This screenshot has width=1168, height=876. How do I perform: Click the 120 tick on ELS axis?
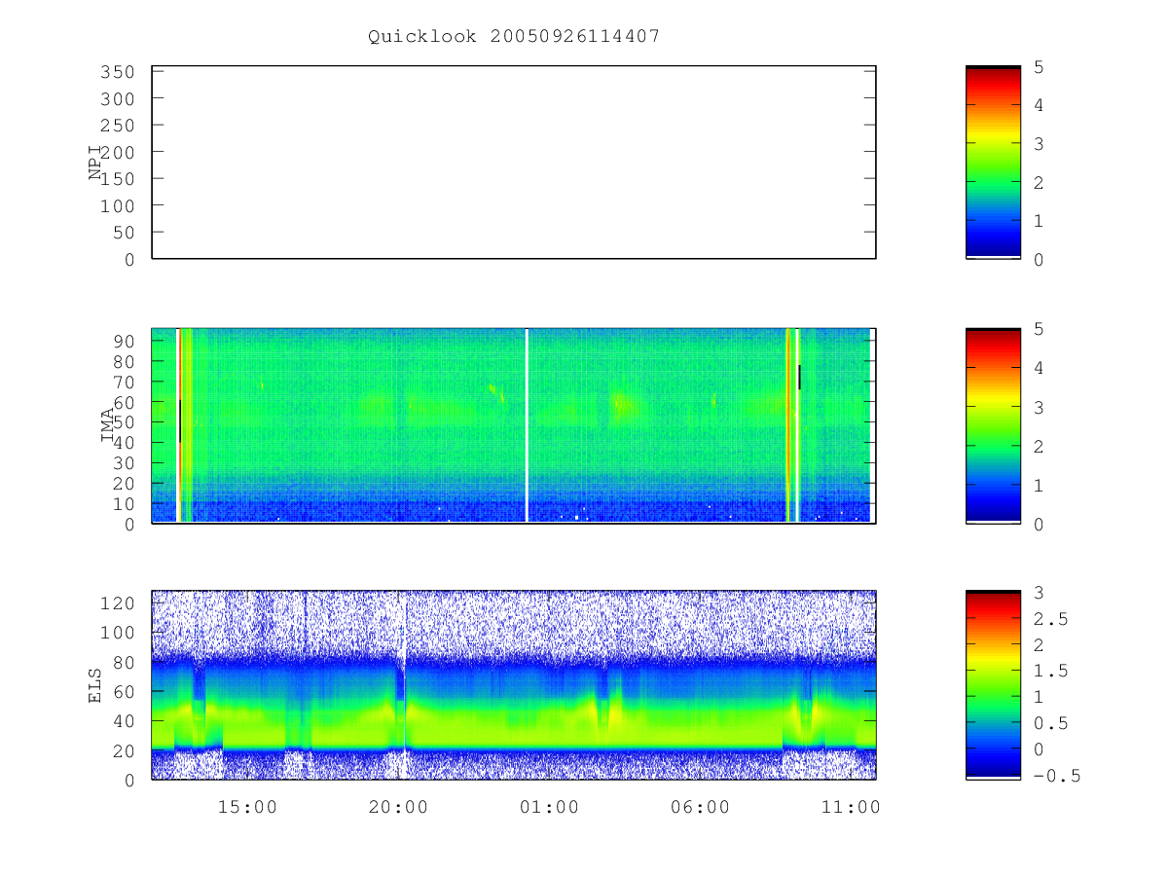pyautogui.click(x=119, y=603)
